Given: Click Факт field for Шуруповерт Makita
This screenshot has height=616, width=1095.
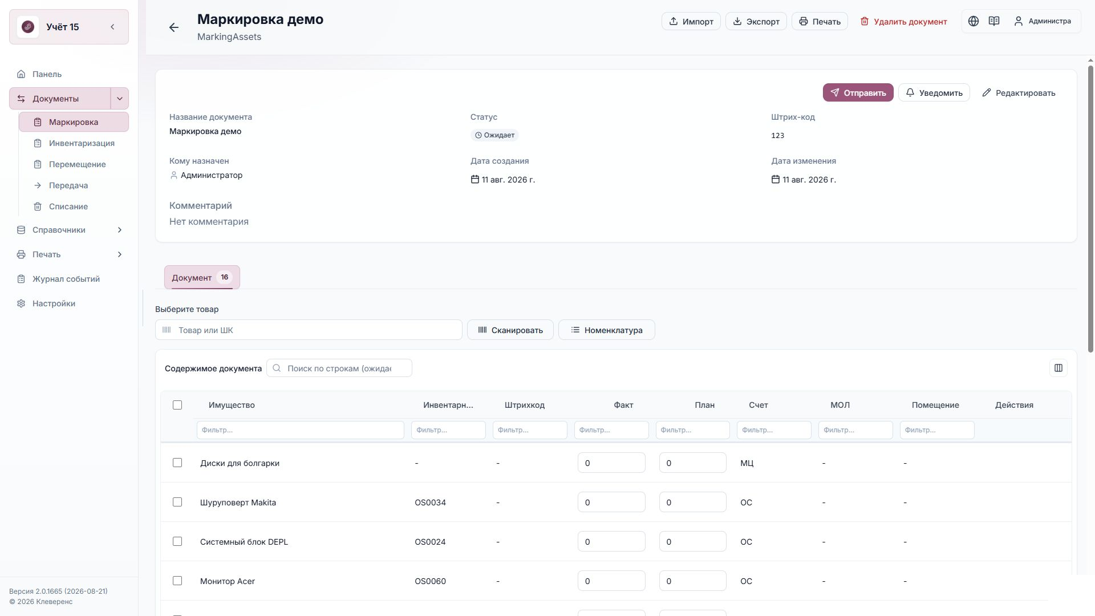Looking at the screenshot, I should click(611, 502).
